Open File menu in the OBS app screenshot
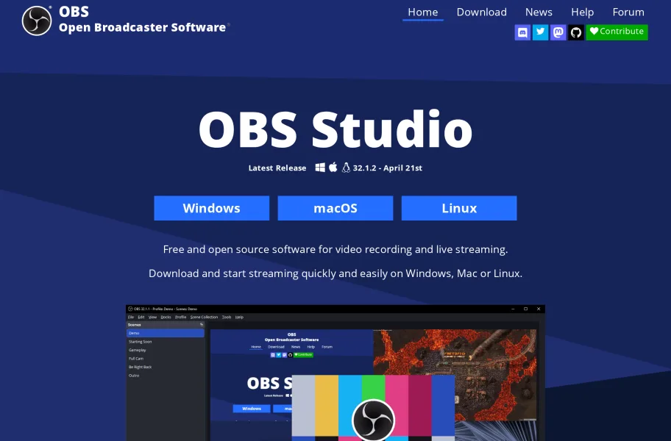This screenshot has width=671, height=441. [131, 317]
